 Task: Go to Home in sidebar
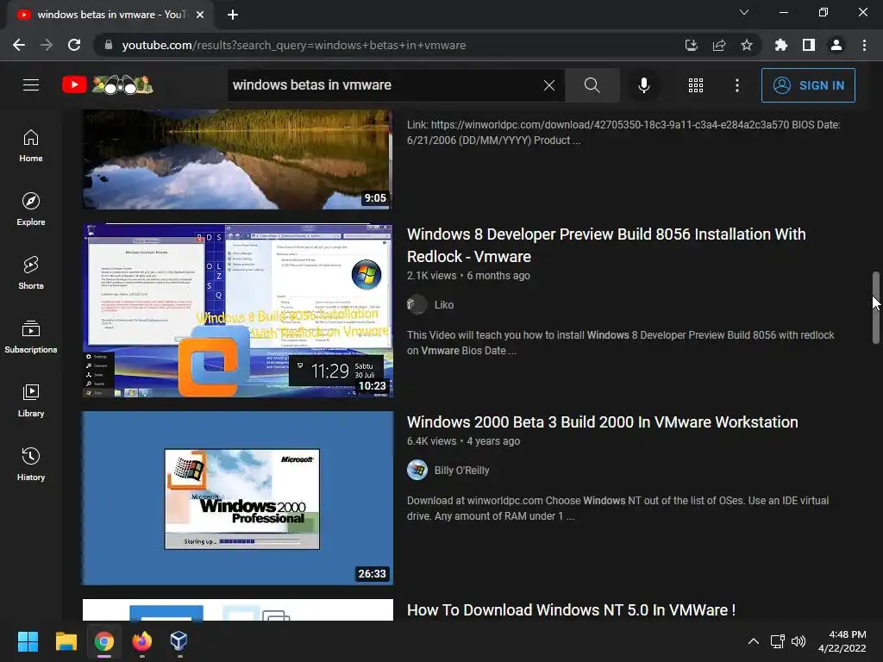click(31, 146)
